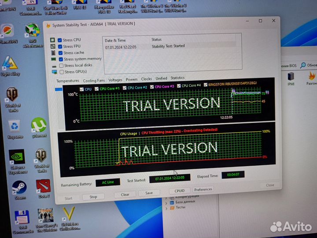Open the Cooling Fans tab
The height and width of the screenshot is (238, 317).
pyautogui.click(x=94, y=80)
